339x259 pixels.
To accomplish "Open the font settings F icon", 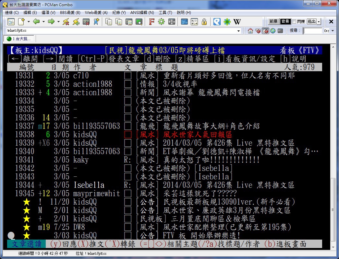I will (151, 22).
